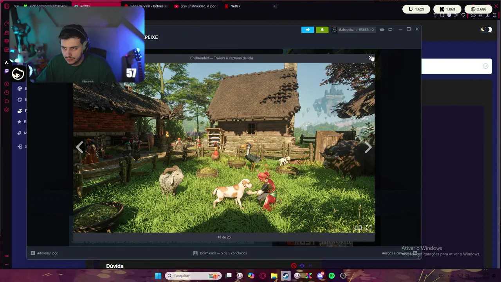Screen dimensions: 501x282
Task: Click the Kick viewer count badge
Action: coord(447,9)
